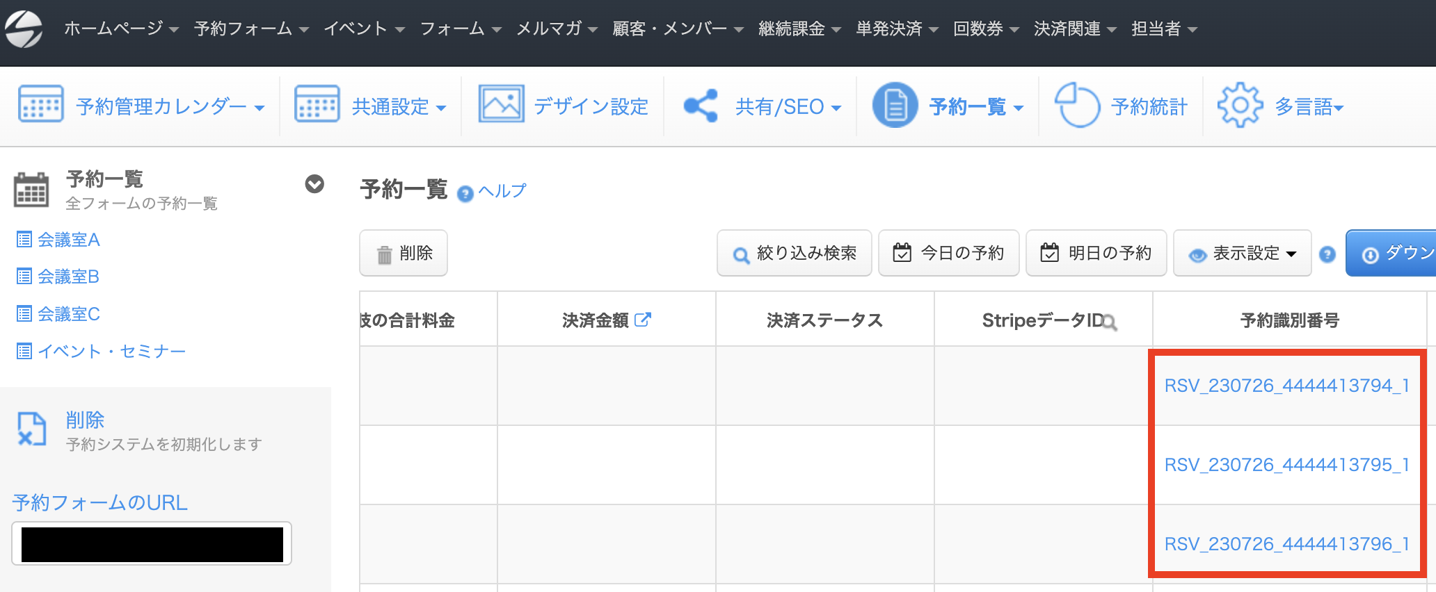Show 今日の予約 reservations
Image resolution: width=1436 pixels, height=592 pixels.
tap(948, 254)
